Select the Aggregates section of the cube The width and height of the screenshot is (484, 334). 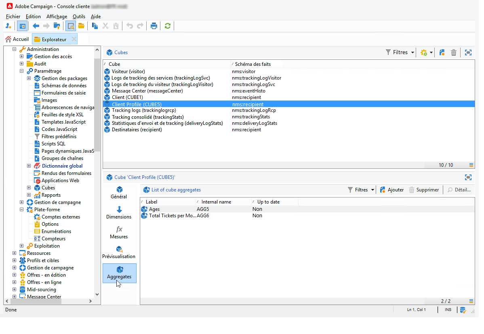pyautogui.click(x=120, y=273)
